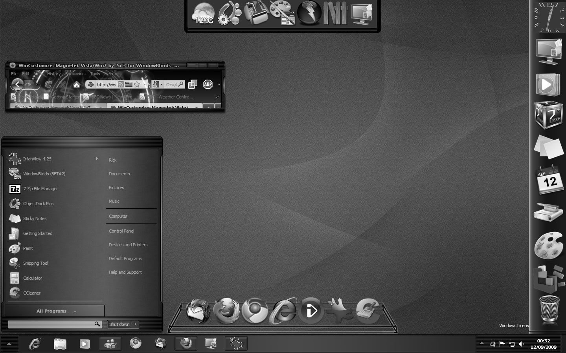
Task: Click the RSS feed icon in the address bar
Action: tap(121, 84)
